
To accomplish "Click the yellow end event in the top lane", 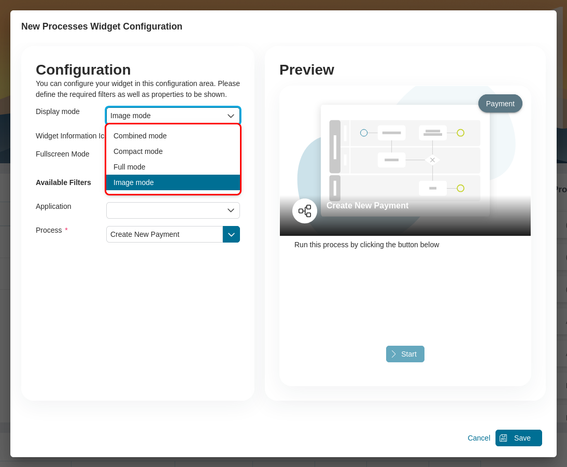I will (460, 133).
